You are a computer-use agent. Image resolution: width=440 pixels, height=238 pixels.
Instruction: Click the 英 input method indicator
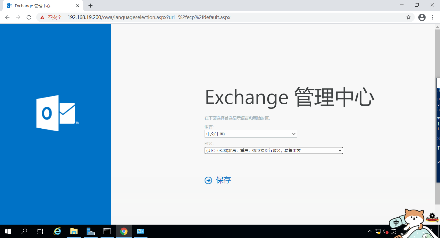(394, 231)
